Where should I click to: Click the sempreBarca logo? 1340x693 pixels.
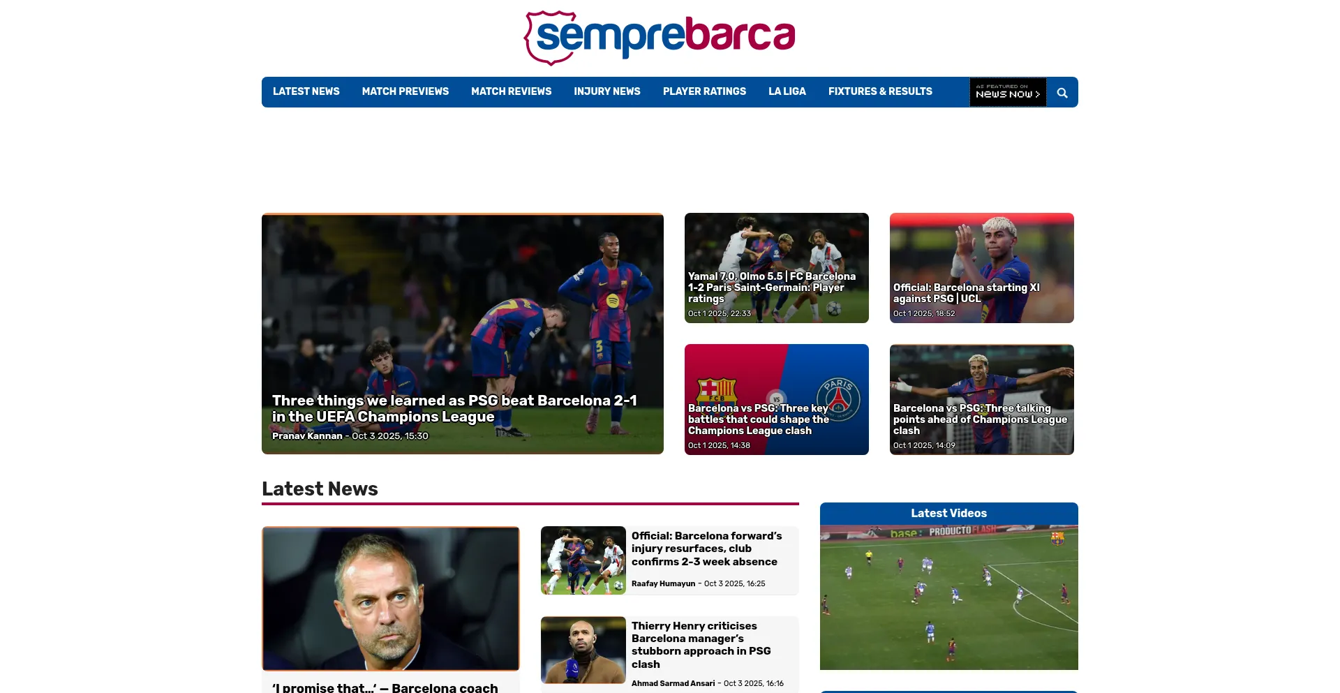pos(660,38)
